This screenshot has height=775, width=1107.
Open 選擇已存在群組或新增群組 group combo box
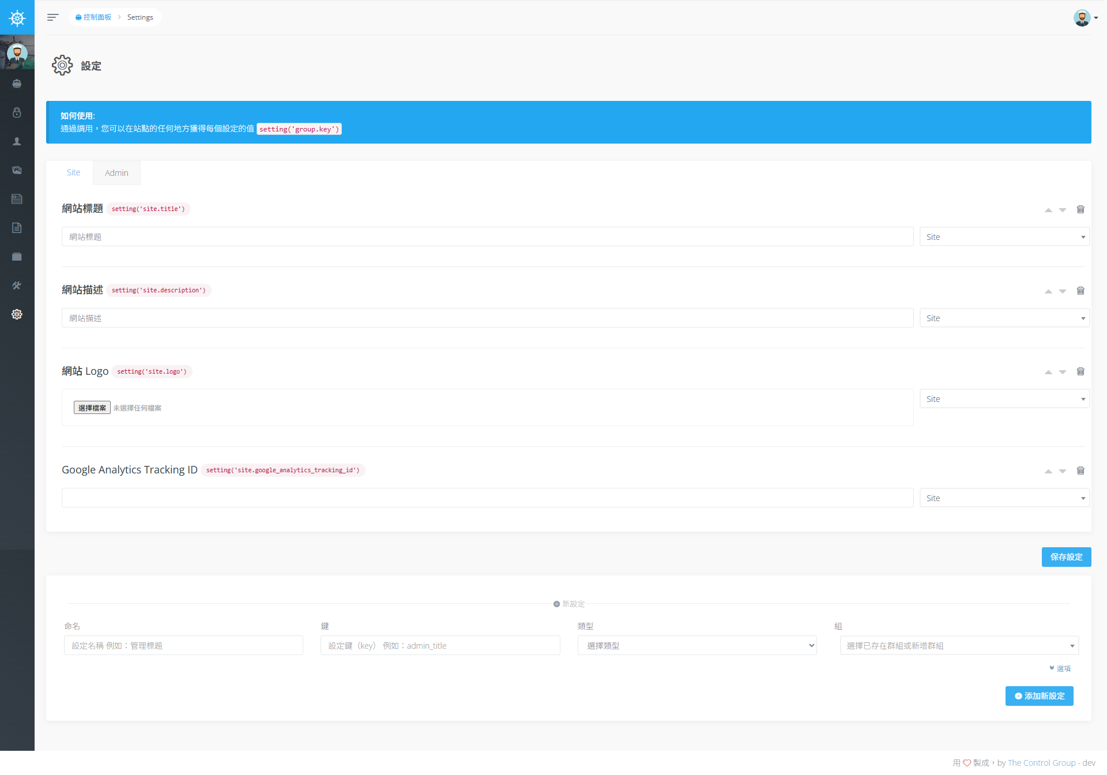[x=959, y=645]
